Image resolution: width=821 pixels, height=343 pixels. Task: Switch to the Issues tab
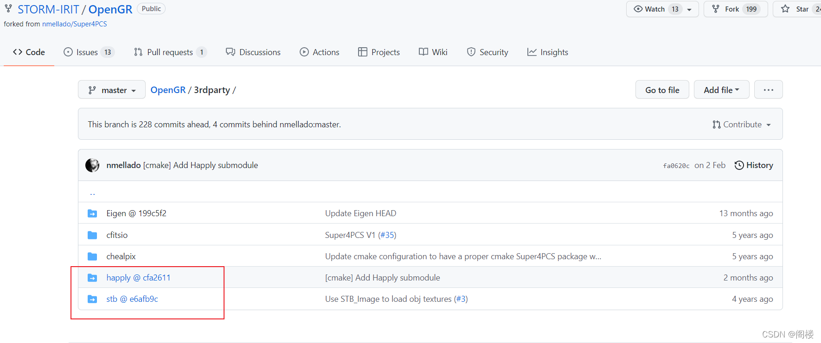tap(89, 52)
